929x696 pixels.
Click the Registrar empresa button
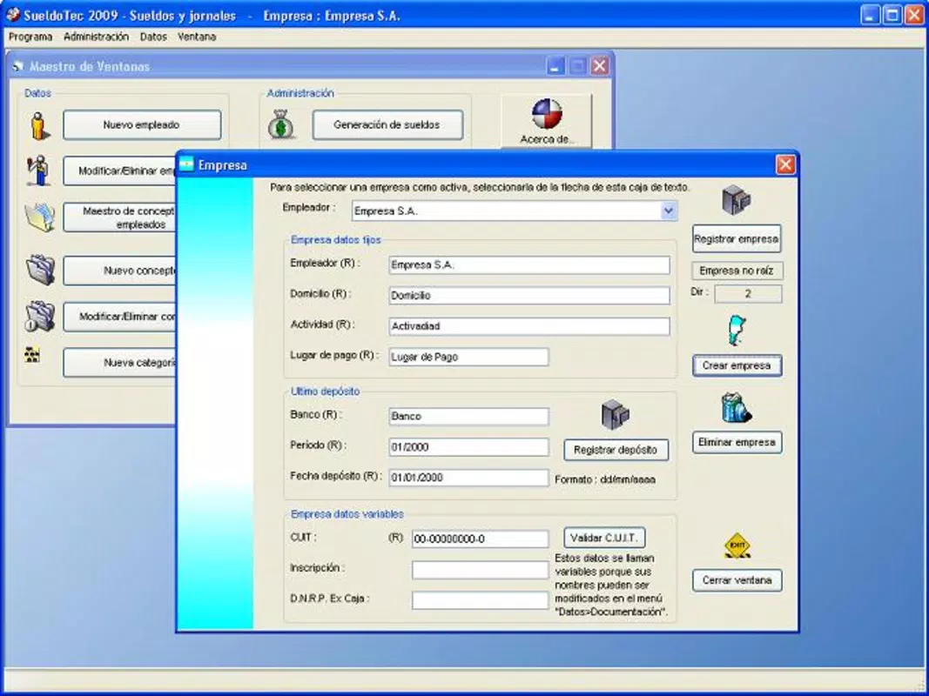pyautogui.click(x=737, y=239)
